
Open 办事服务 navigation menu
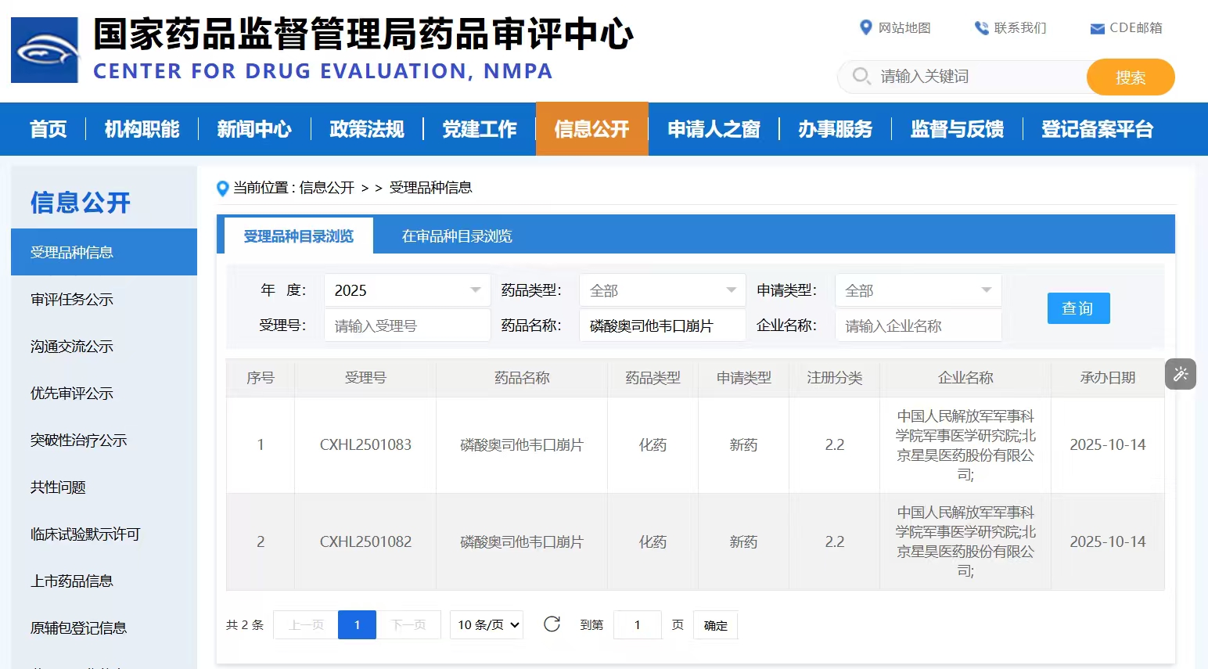[836, 129]
